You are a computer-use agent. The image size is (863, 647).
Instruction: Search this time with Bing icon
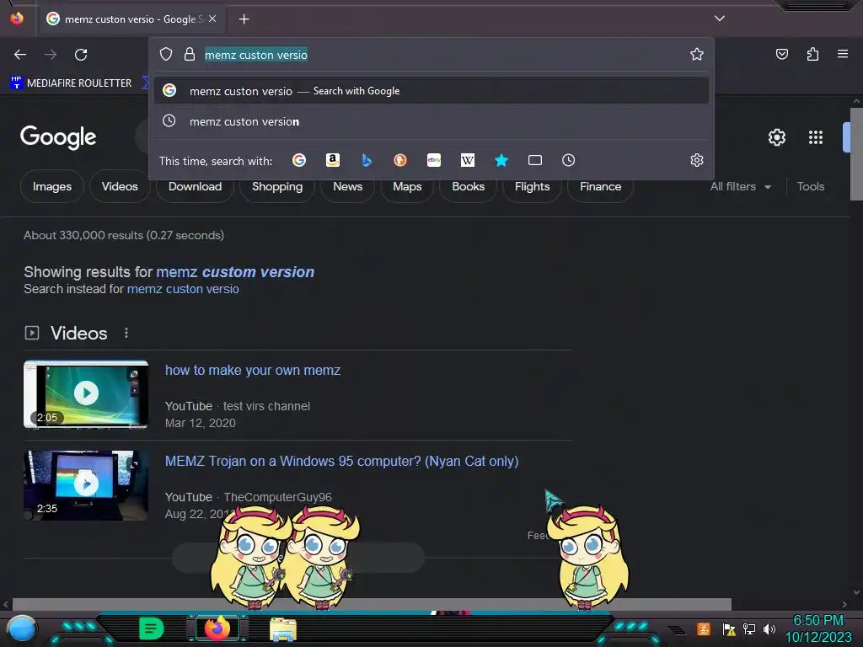coord(367,160)
